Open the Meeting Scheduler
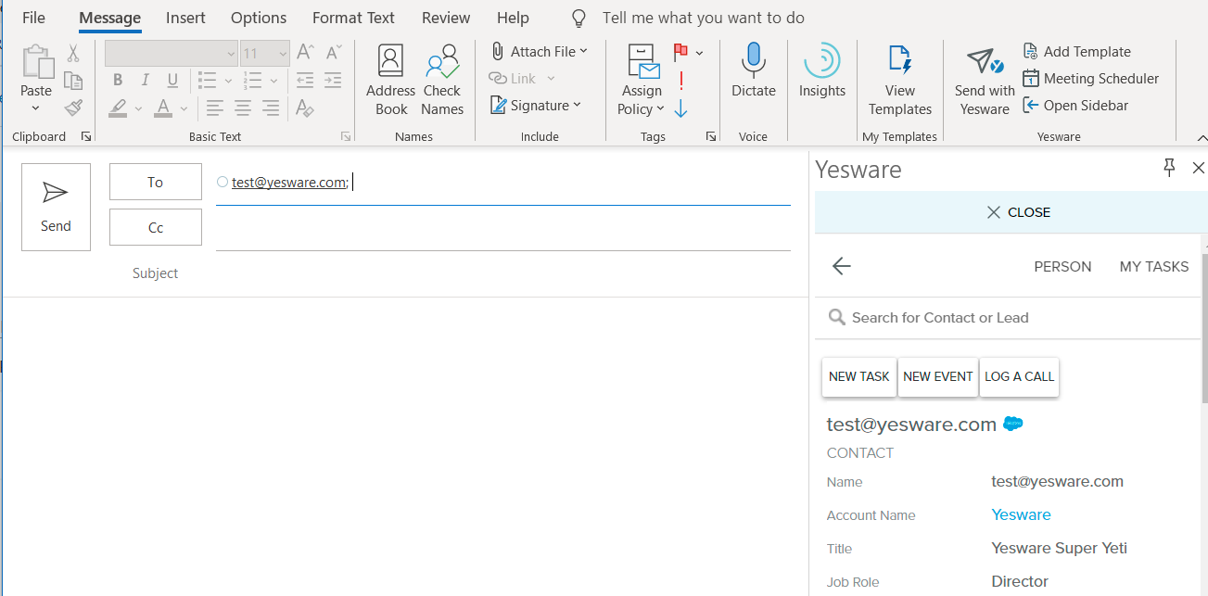1208x596 pixels. pyautogui.click(x=1091, y=79)
